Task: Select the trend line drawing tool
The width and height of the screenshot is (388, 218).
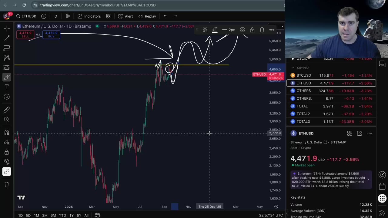Action: [x=7, y=38]
